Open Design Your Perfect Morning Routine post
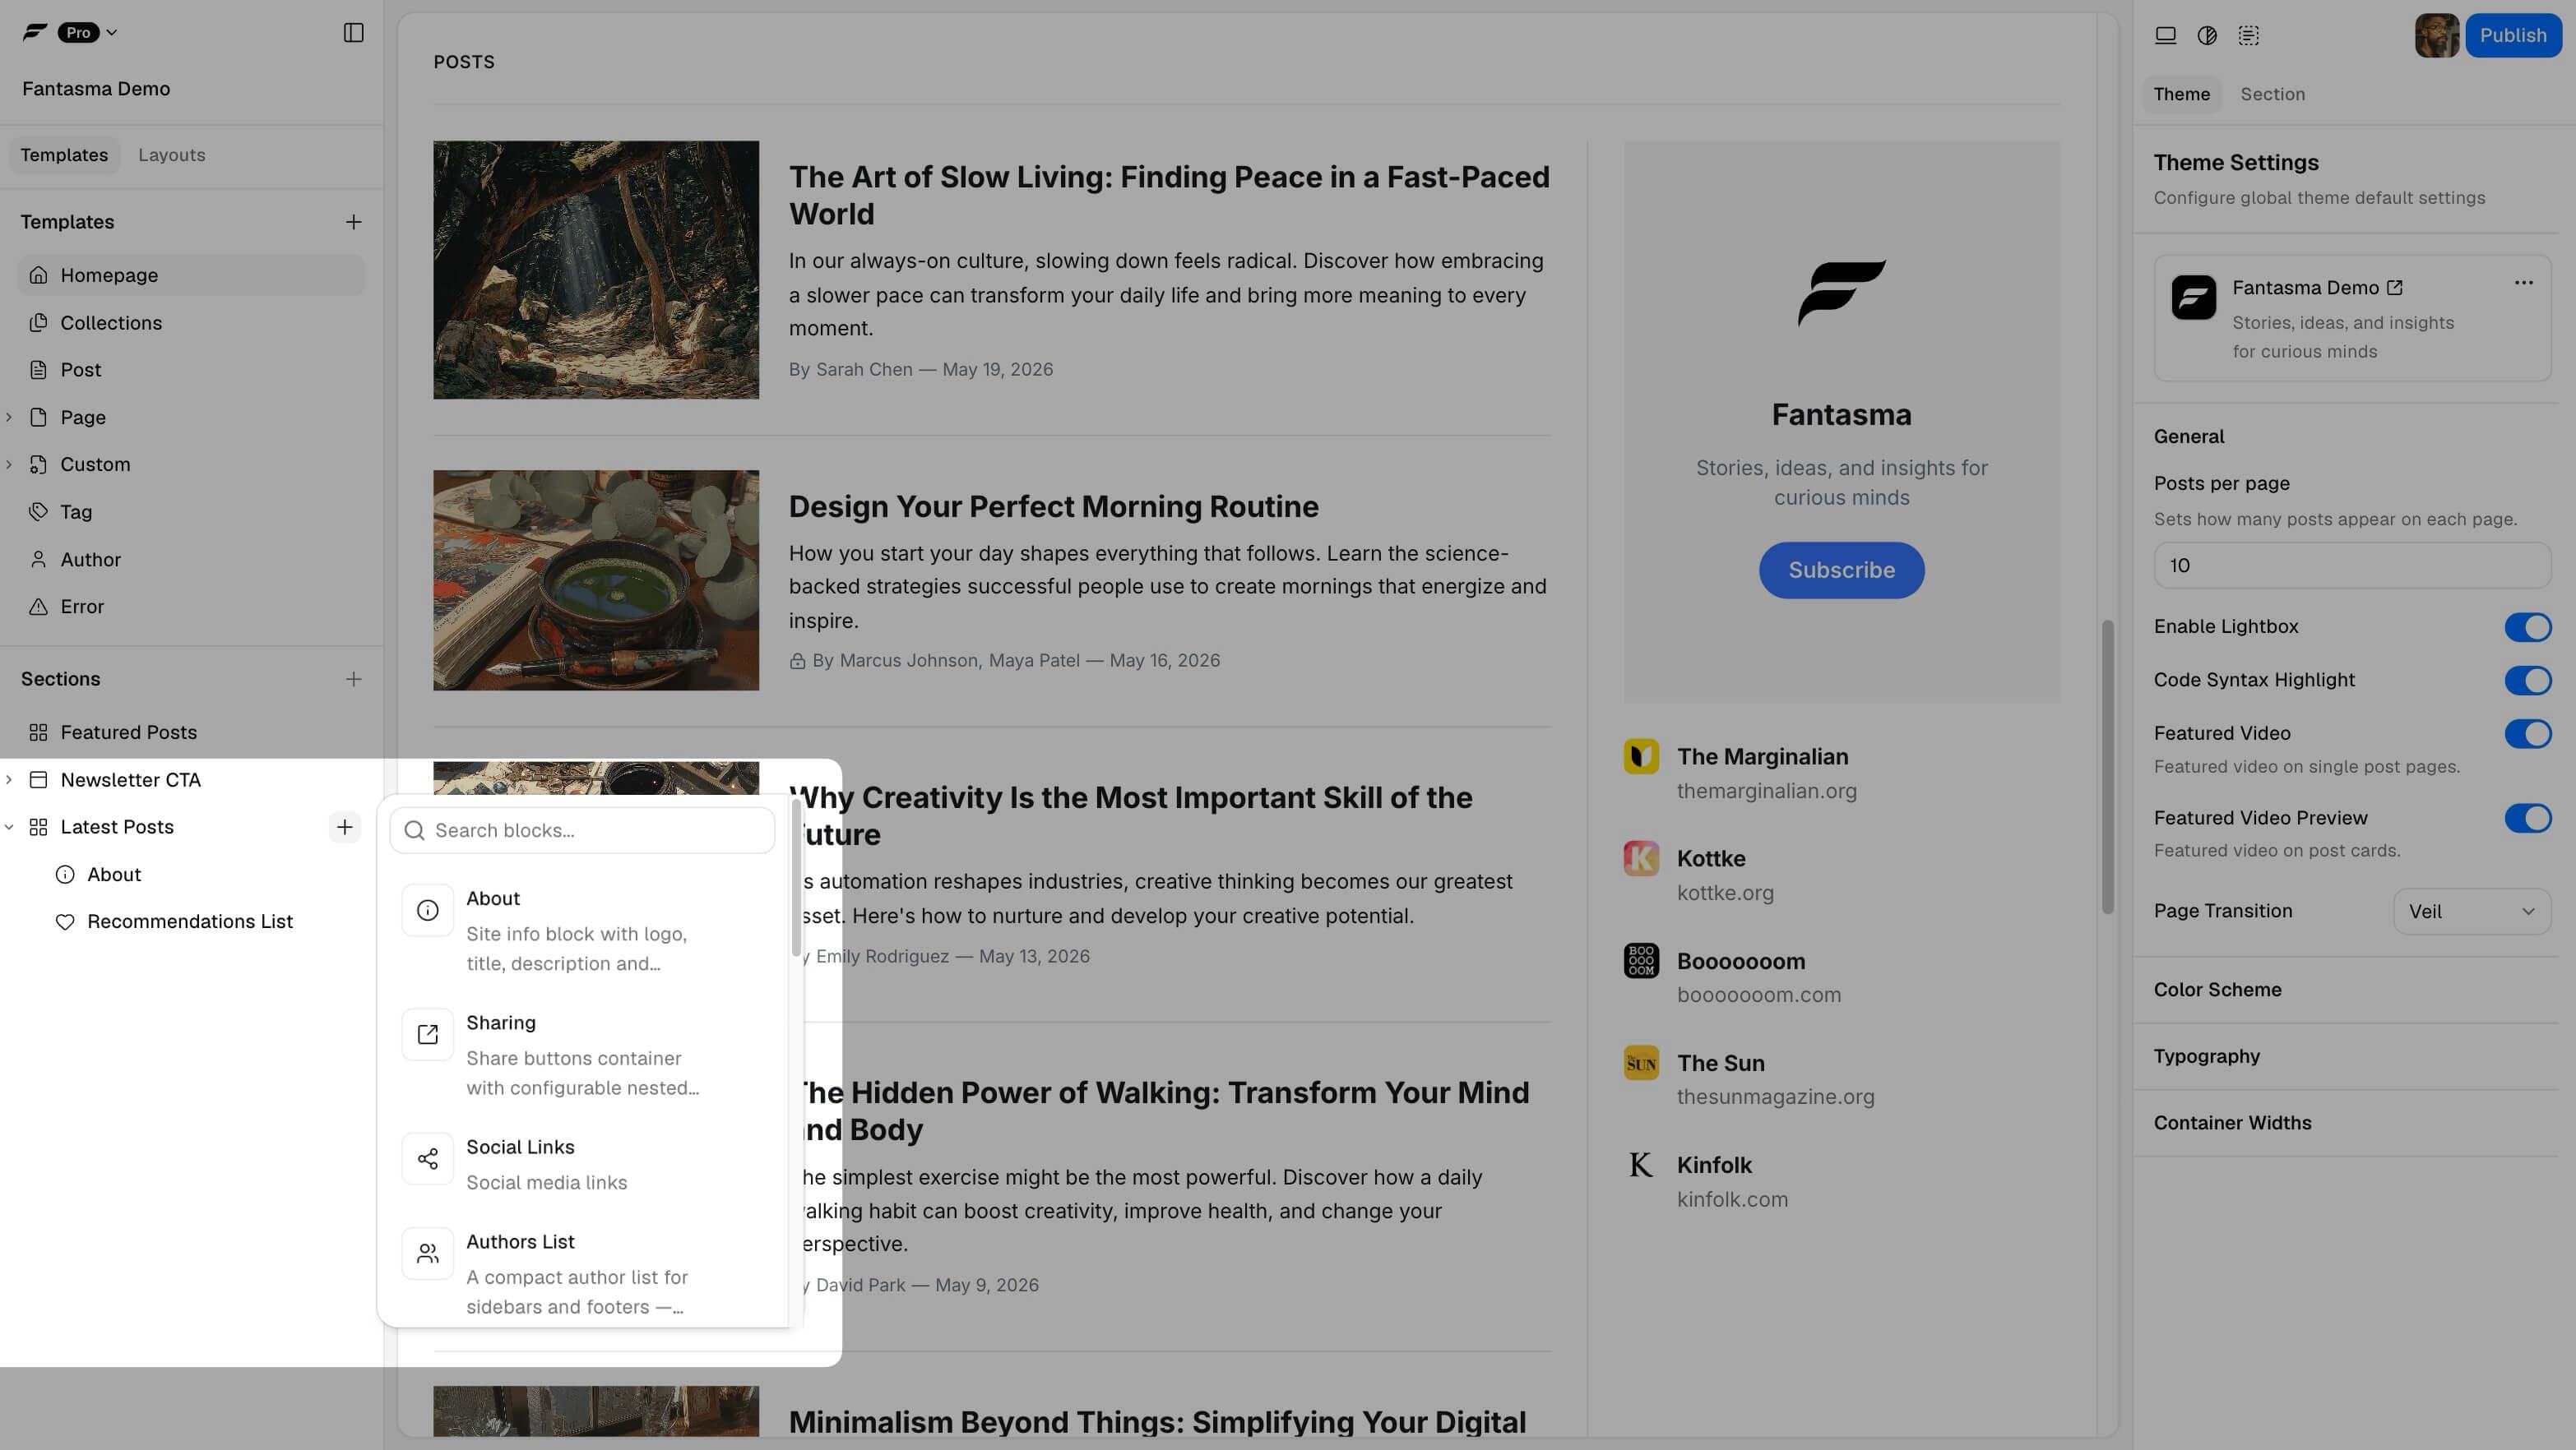Image resolution: width=2576 pixels, height=1450 pixels. click(x=1053, y=506)
